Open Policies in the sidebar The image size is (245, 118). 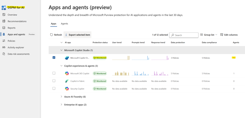click(11, 41)
